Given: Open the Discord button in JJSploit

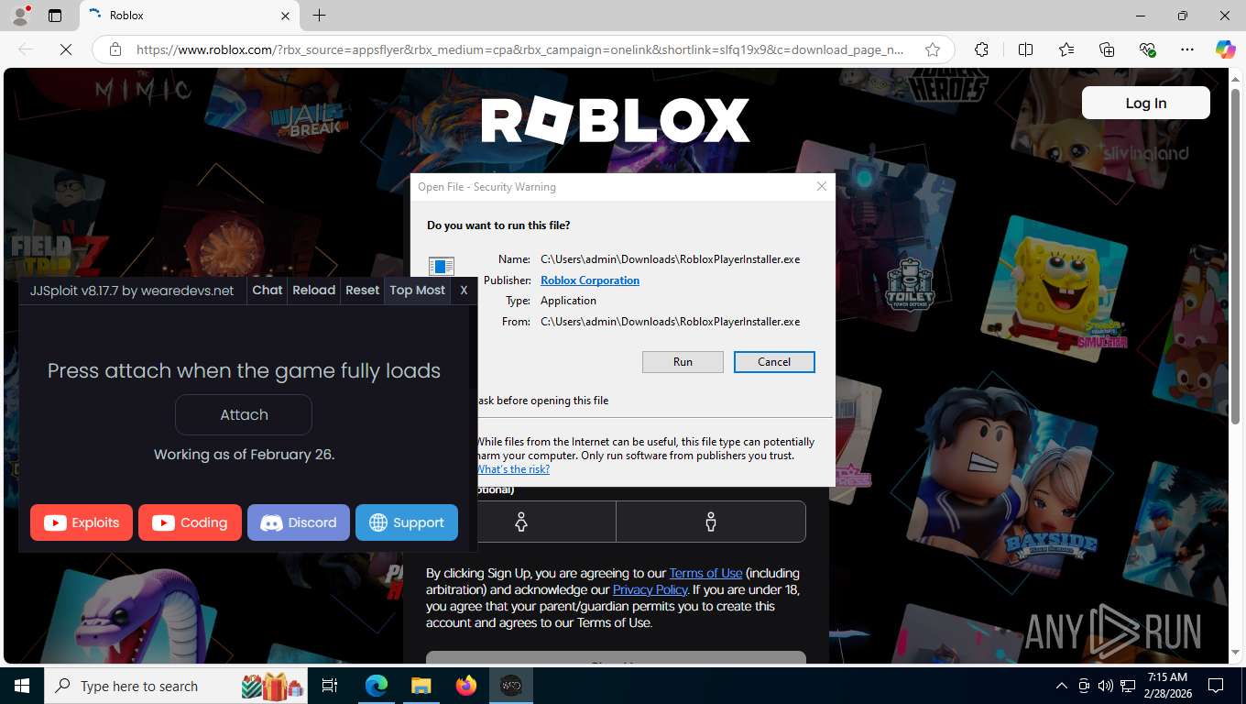Looking at the screenshot, I should pyautogui.click(x=299, y=522).
